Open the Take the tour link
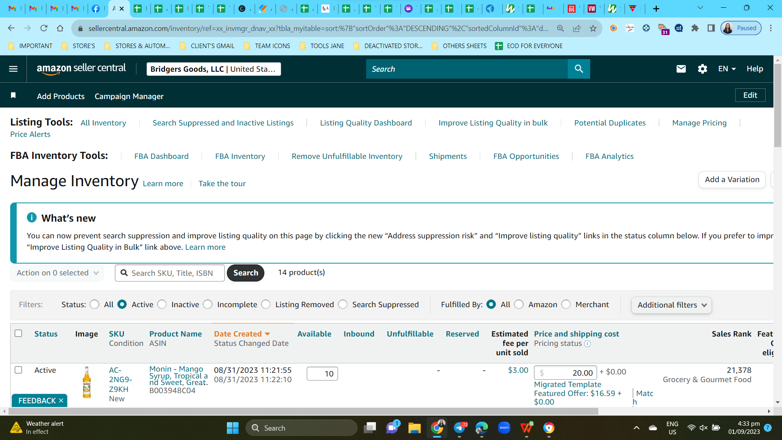The image size is (782, 440). (x=222, y=184)
